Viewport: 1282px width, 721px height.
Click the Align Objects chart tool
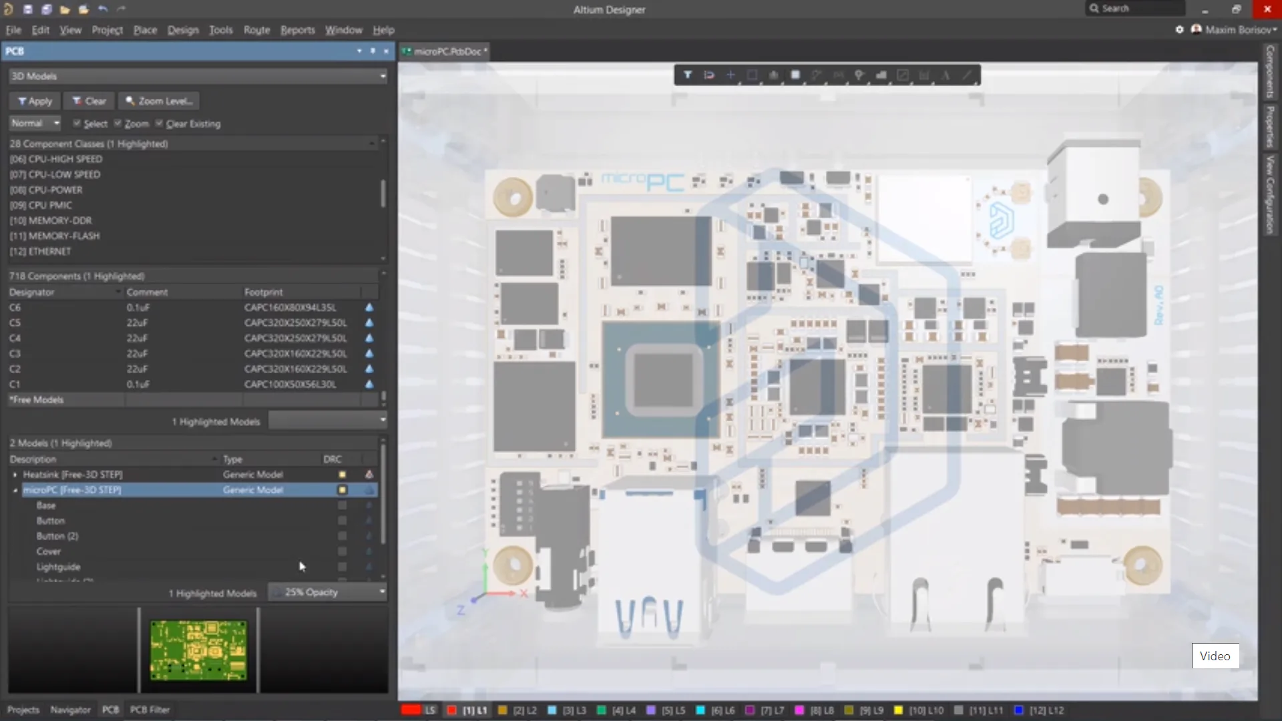click(x=773, y=75)
